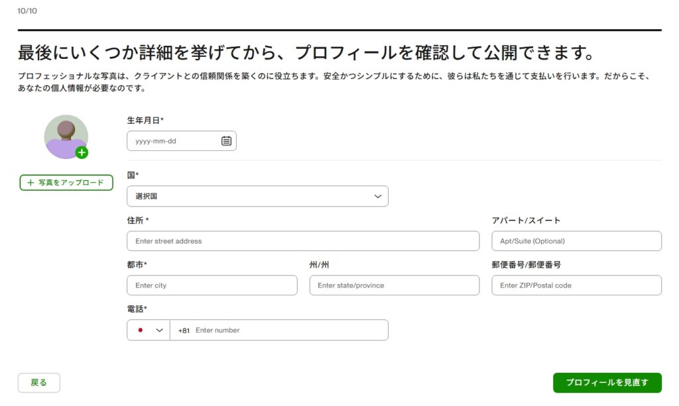Click the 戻る back button
Screen dimensions: 679x406
point(38,383)
